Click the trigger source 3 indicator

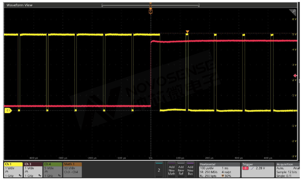[246, 168]
